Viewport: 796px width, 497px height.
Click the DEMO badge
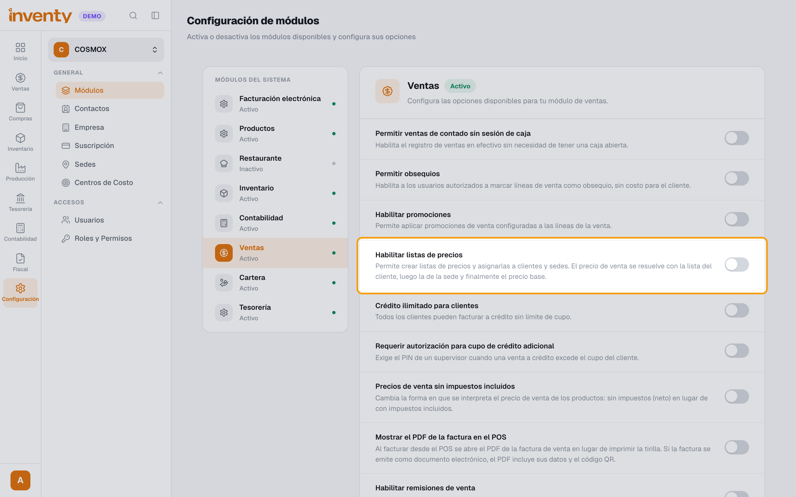pyautogui.click(x=92, y=16)
